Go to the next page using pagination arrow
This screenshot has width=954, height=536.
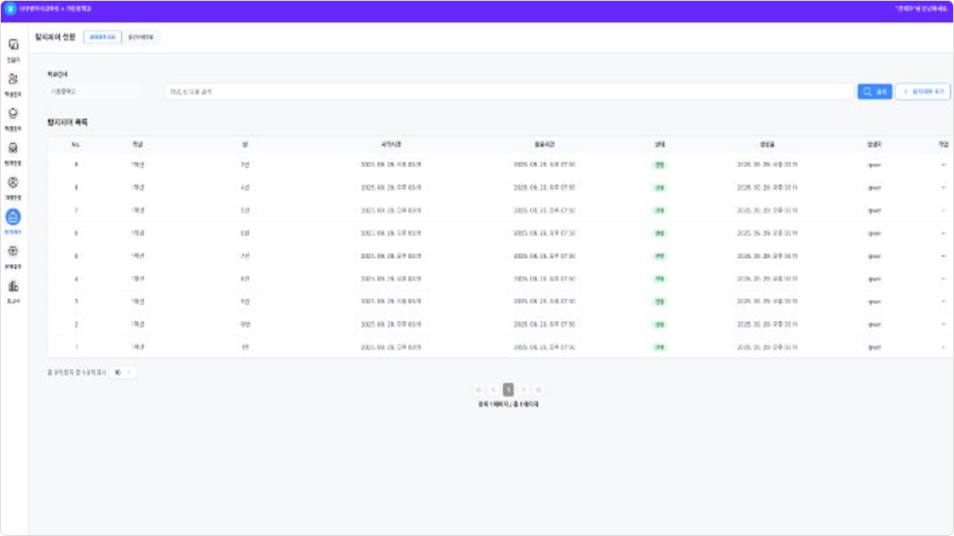523,390
